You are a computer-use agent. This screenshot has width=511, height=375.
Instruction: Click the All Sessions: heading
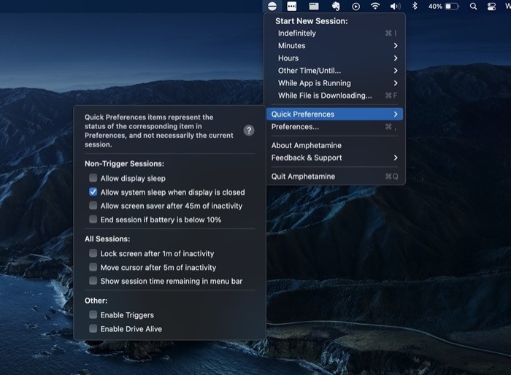(107, 239)
